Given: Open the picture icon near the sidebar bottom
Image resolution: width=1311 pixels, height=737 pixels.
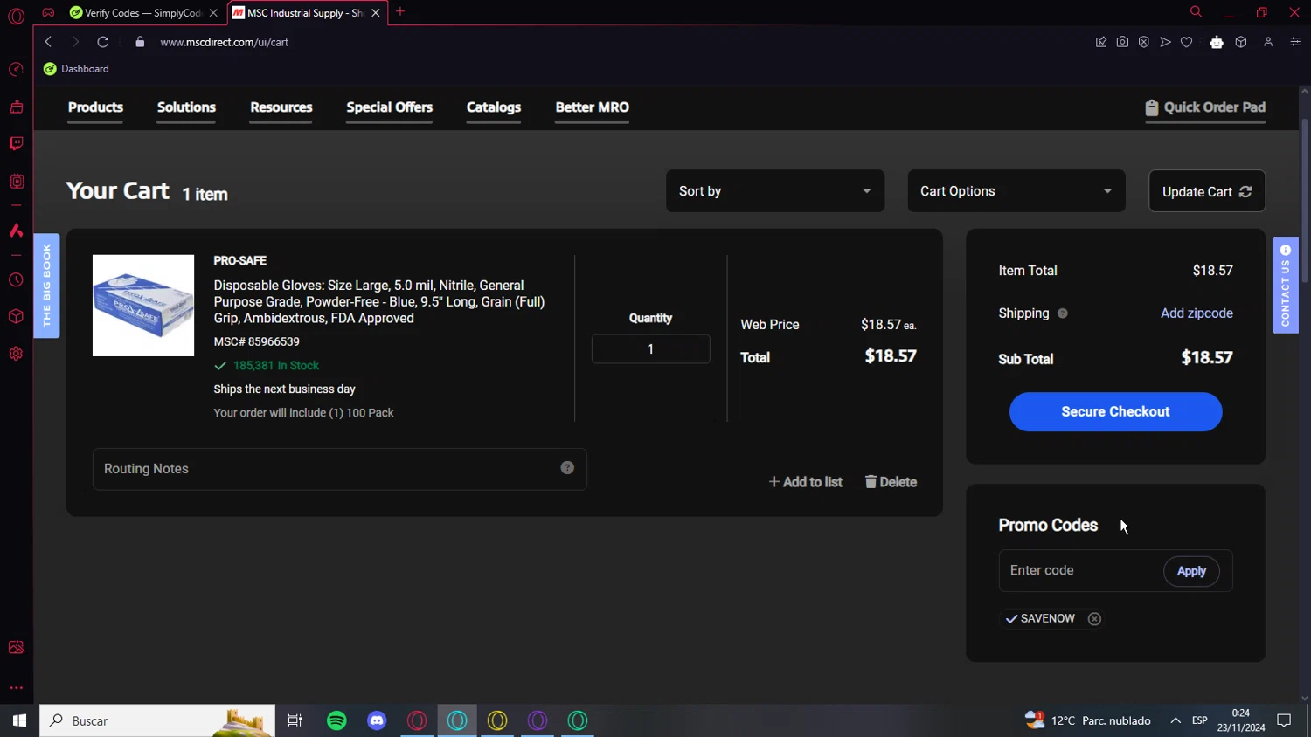Looking at the screenshot, I should pos(16,647).
